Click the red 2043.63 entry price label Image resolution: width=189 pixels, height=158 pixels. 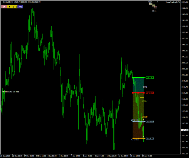point(150,93)
